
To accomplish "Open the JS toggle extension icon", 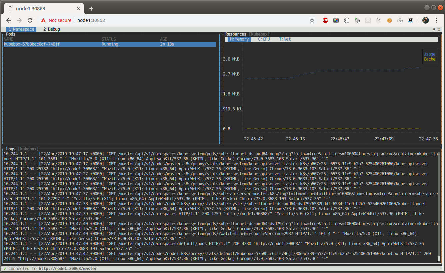I will (x=357, y=20).
